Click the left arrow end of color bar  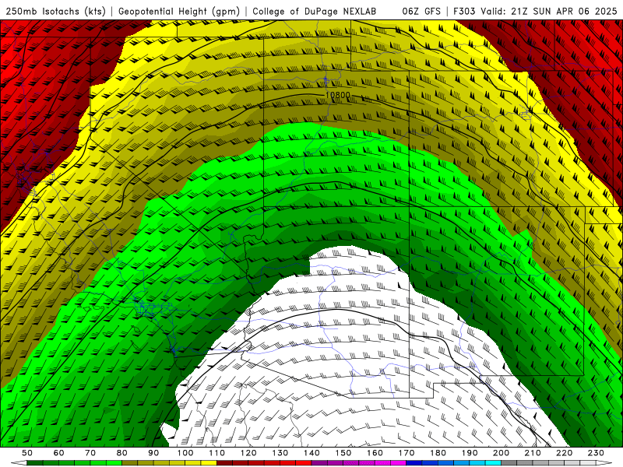(x=19, y=463)
